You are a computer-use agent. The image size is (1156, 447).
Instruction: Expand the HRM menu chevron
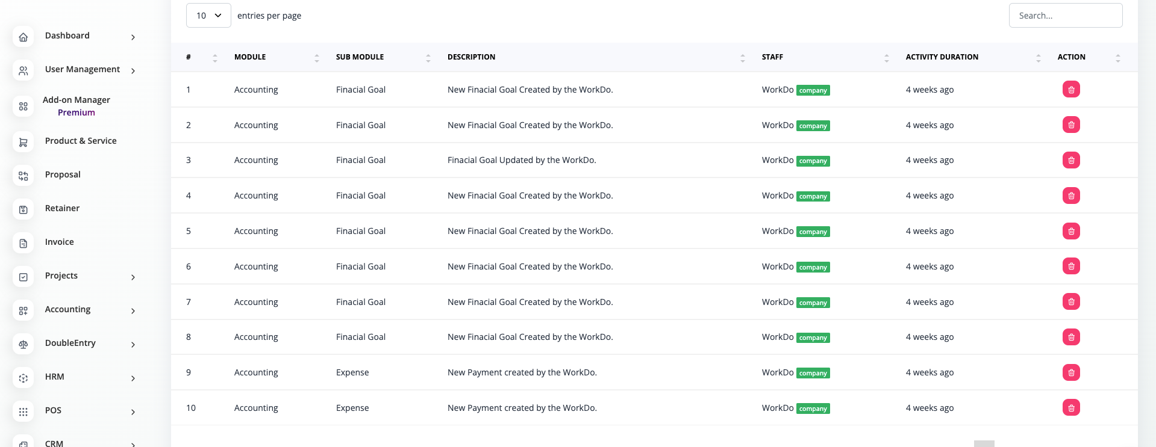(133, 378)
